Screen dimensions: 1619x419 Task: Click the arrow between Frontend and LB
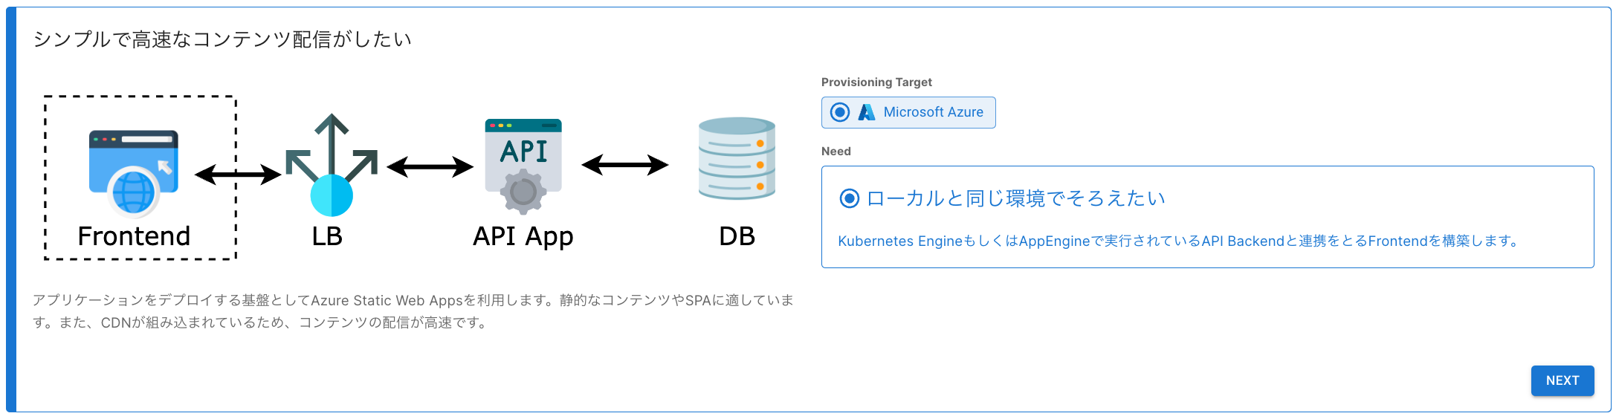(x=238, y=175)
